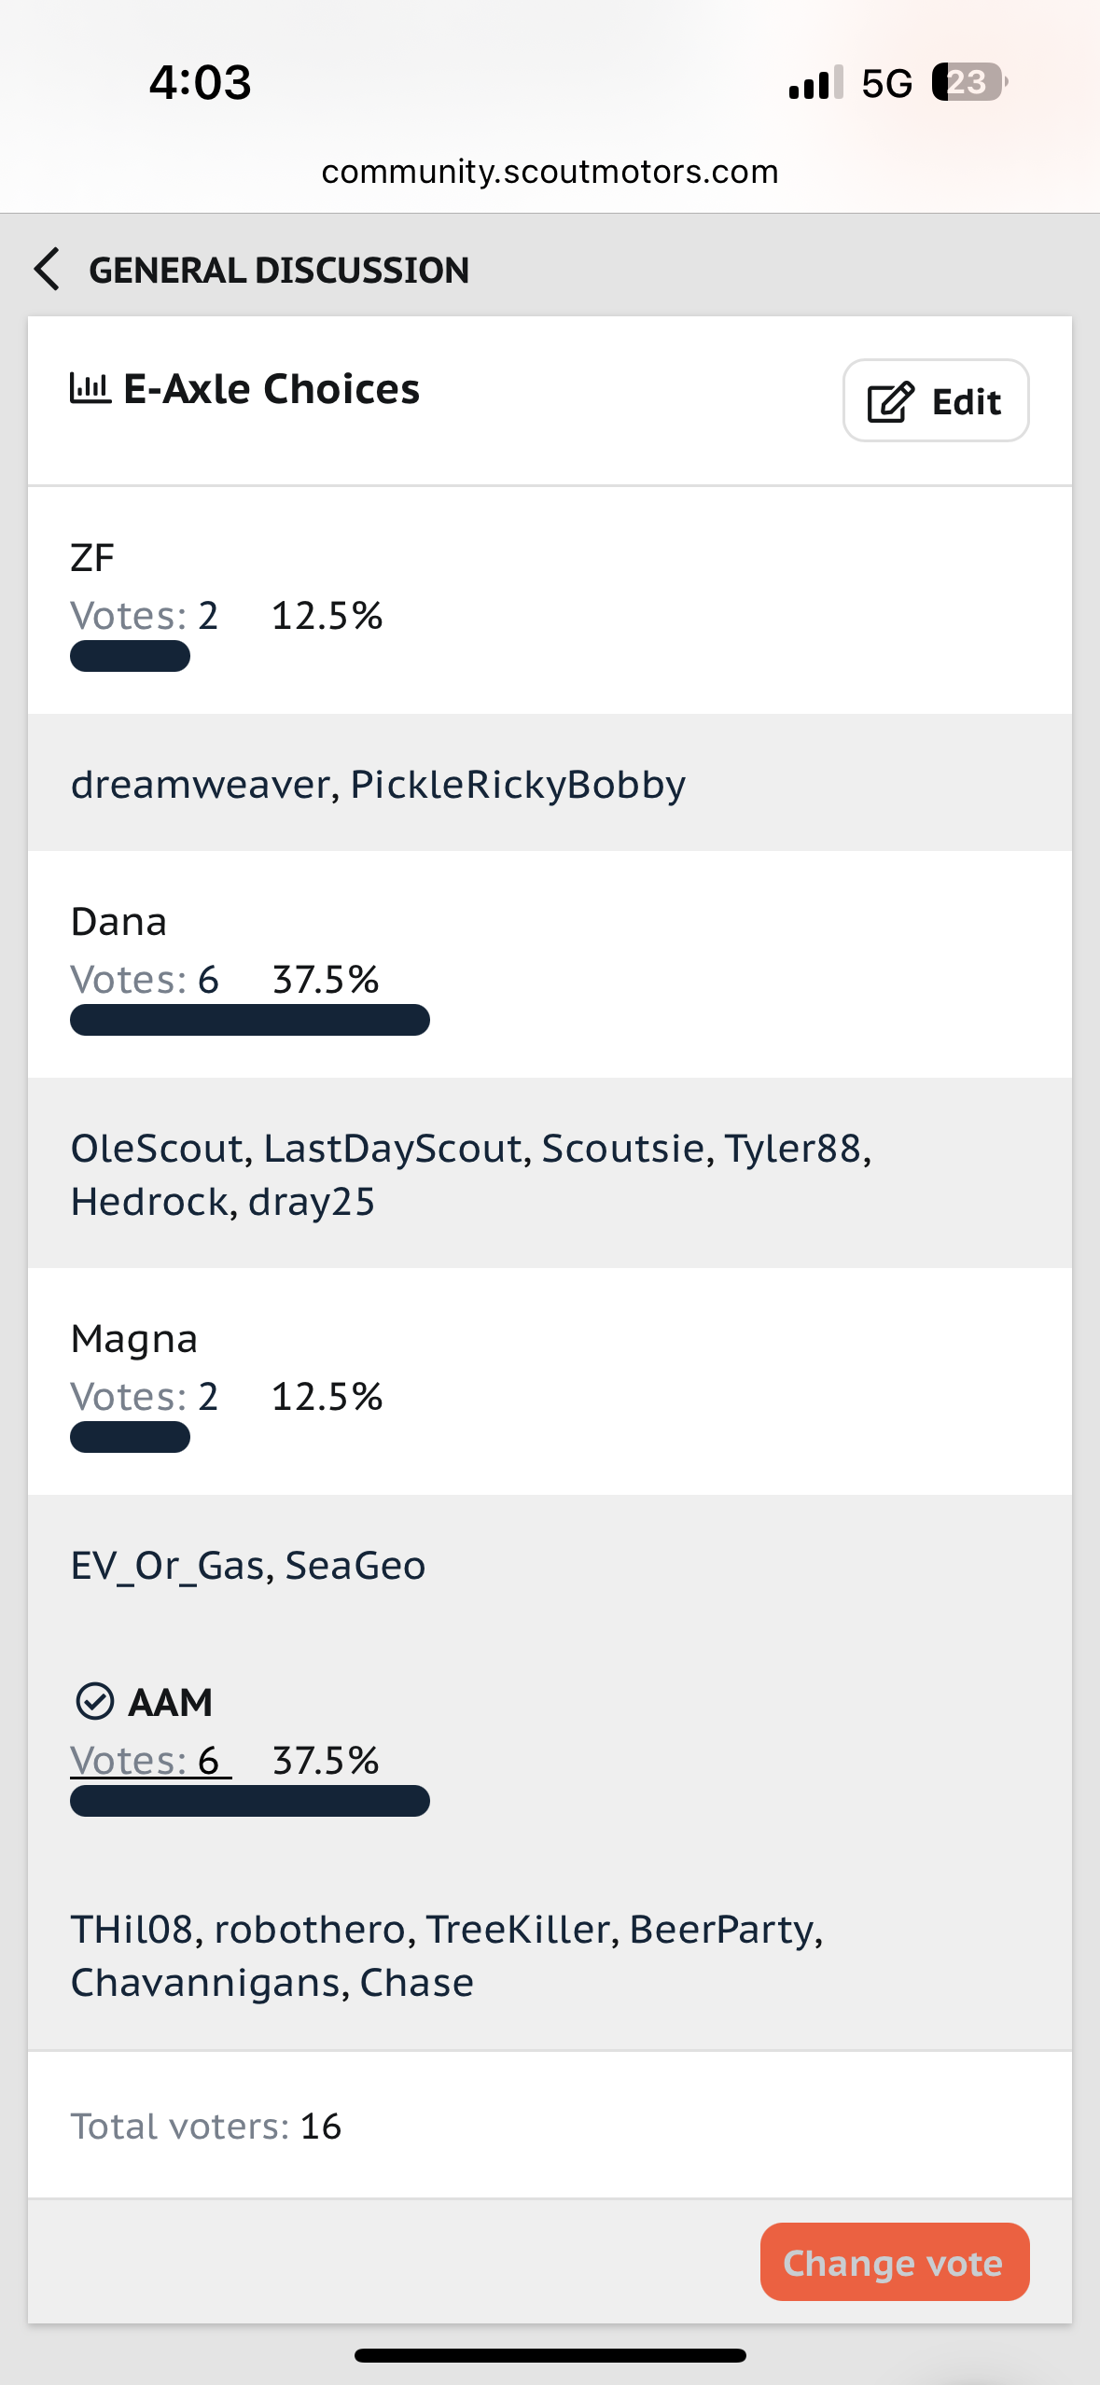Click the Edit pencil icon
Image resolution: width=1100 pixels, height=2385 pixels.
[890, 402]
